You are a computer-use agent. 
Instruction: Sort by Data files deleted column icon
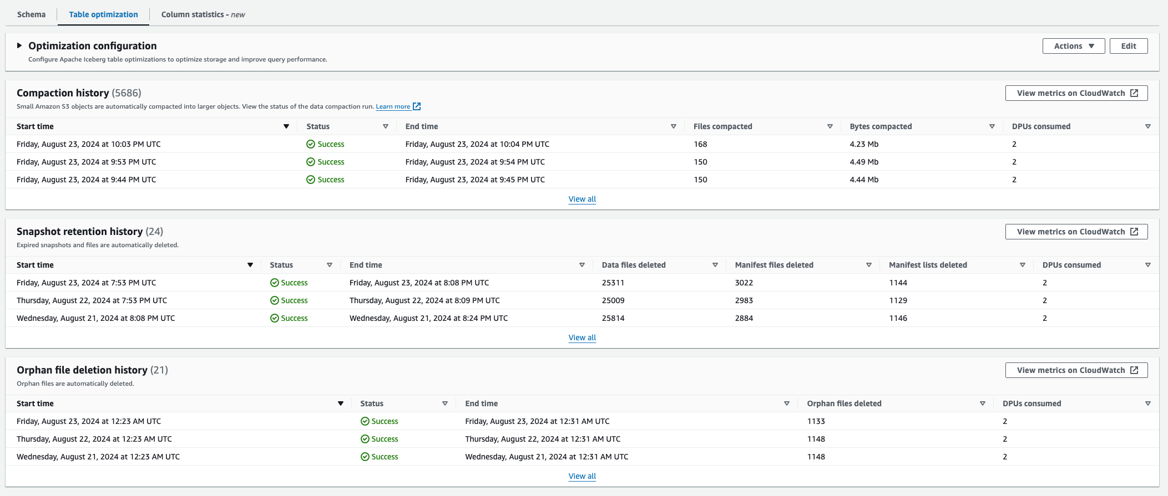715,265
